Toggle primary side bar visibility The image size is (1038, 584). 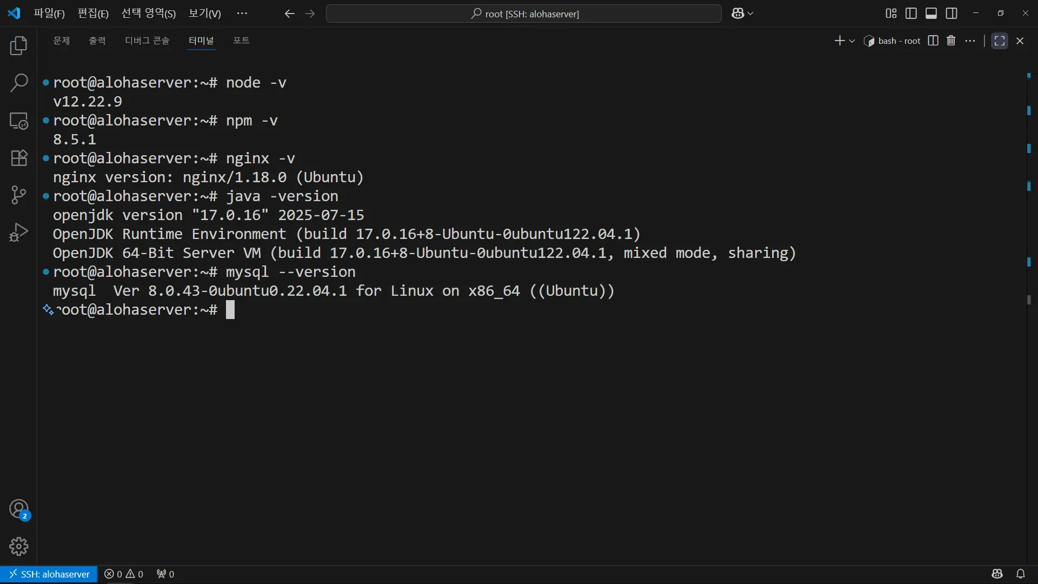click(x=911, y=14)
